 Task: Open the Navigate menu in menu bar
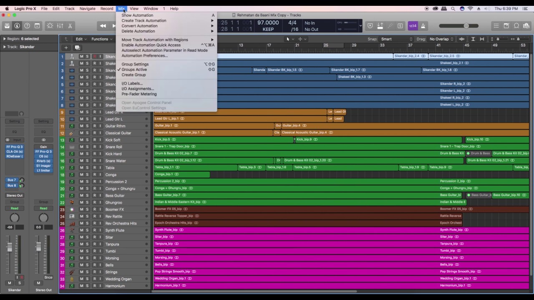point(88,8)
